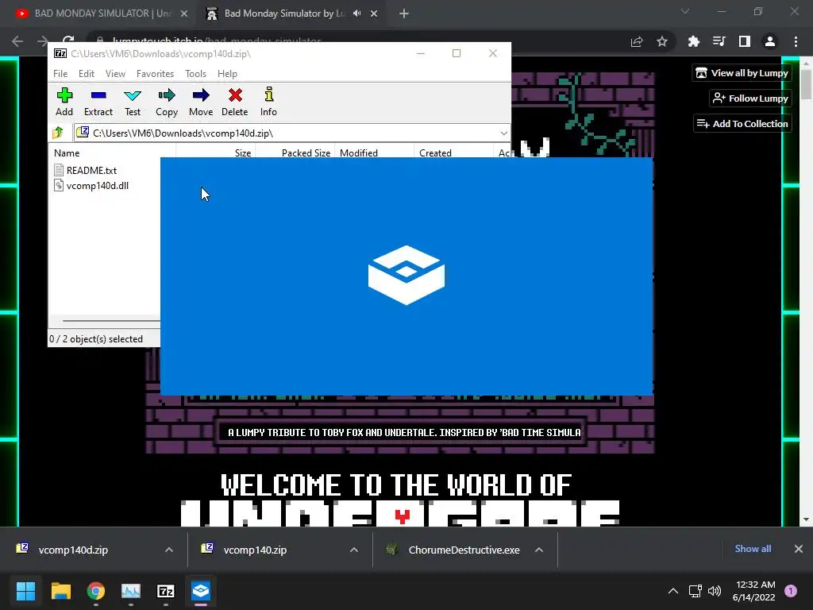The height and width of the screenshot is (610, 813).
Task: Open Chrome media controls icon
Action: [719, 41]
